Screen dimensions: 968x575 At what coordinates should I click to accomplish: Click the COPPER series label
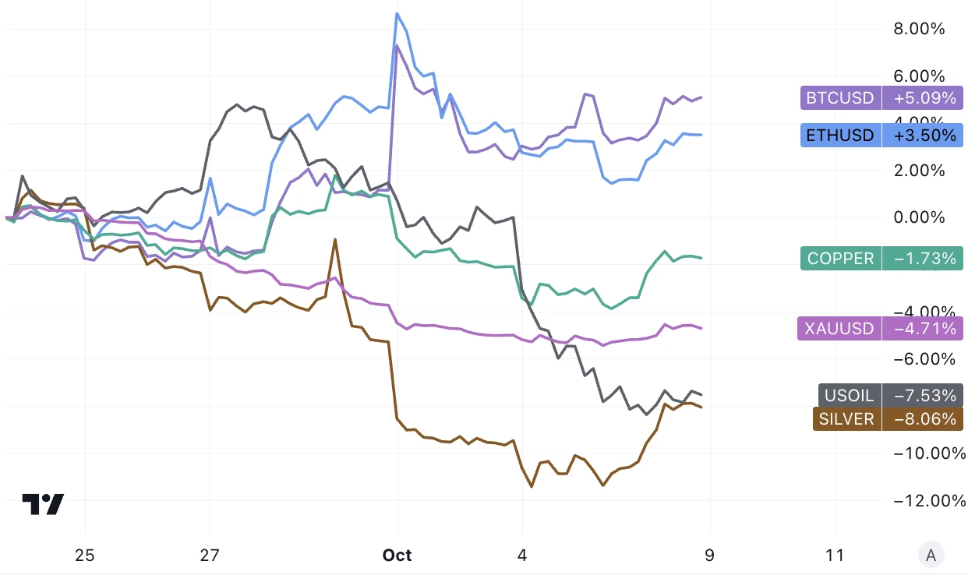coord(840,259)
